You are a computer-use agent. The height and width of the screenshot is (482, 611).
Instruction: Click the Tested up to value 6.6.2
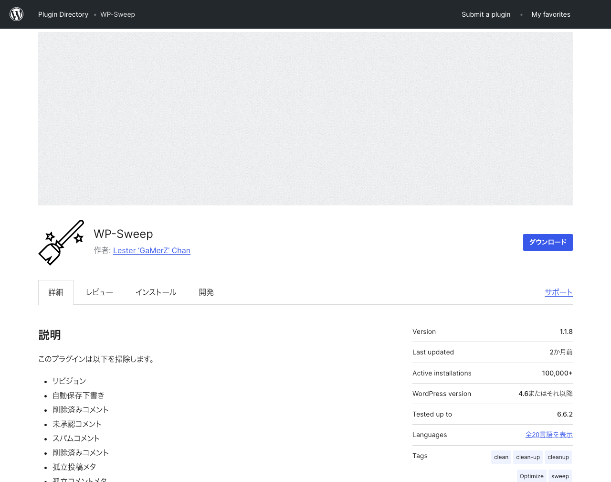565,414
